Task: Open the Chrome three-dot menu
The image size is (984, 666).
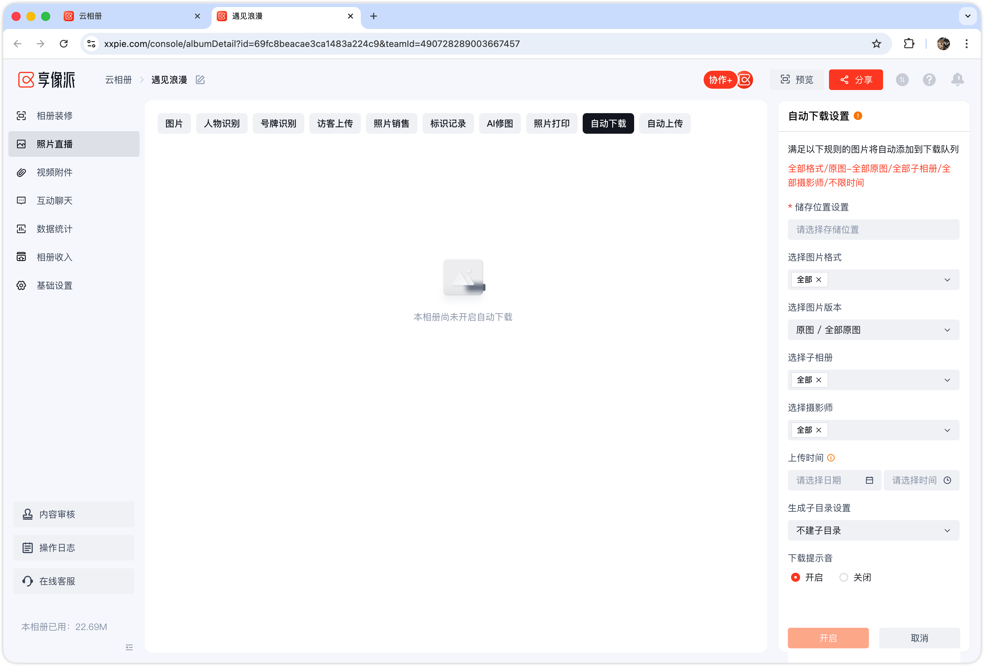Action: (x=967, y=44)
